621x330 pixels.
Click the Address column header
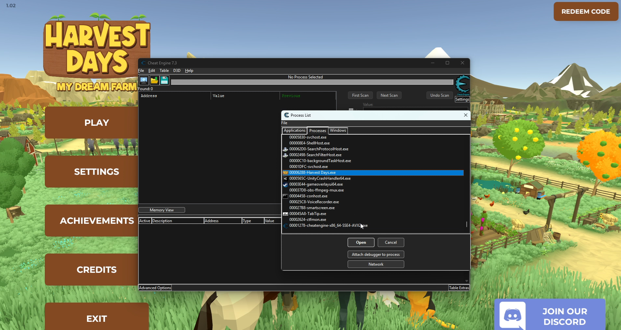[175, 96]
